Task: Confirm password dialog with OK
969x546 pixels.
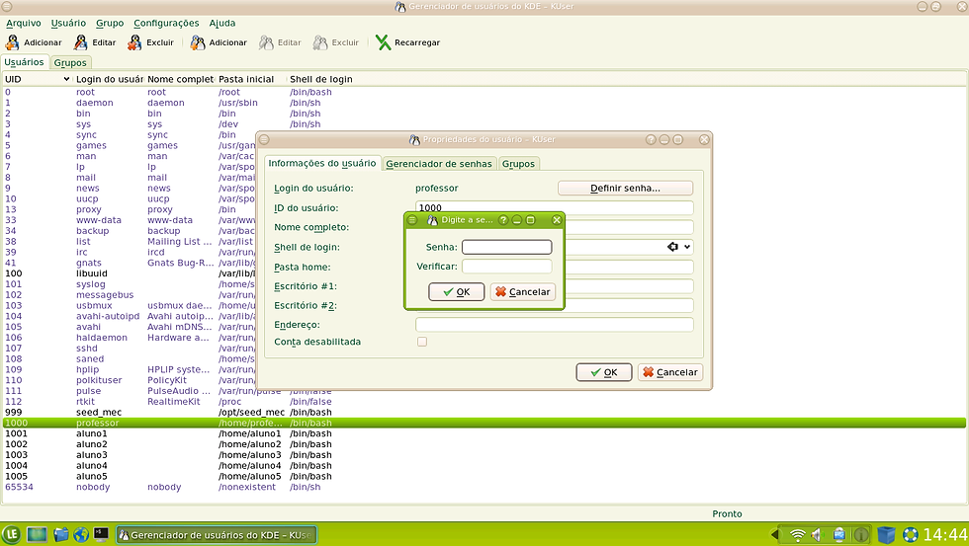Action: (456, 292)
